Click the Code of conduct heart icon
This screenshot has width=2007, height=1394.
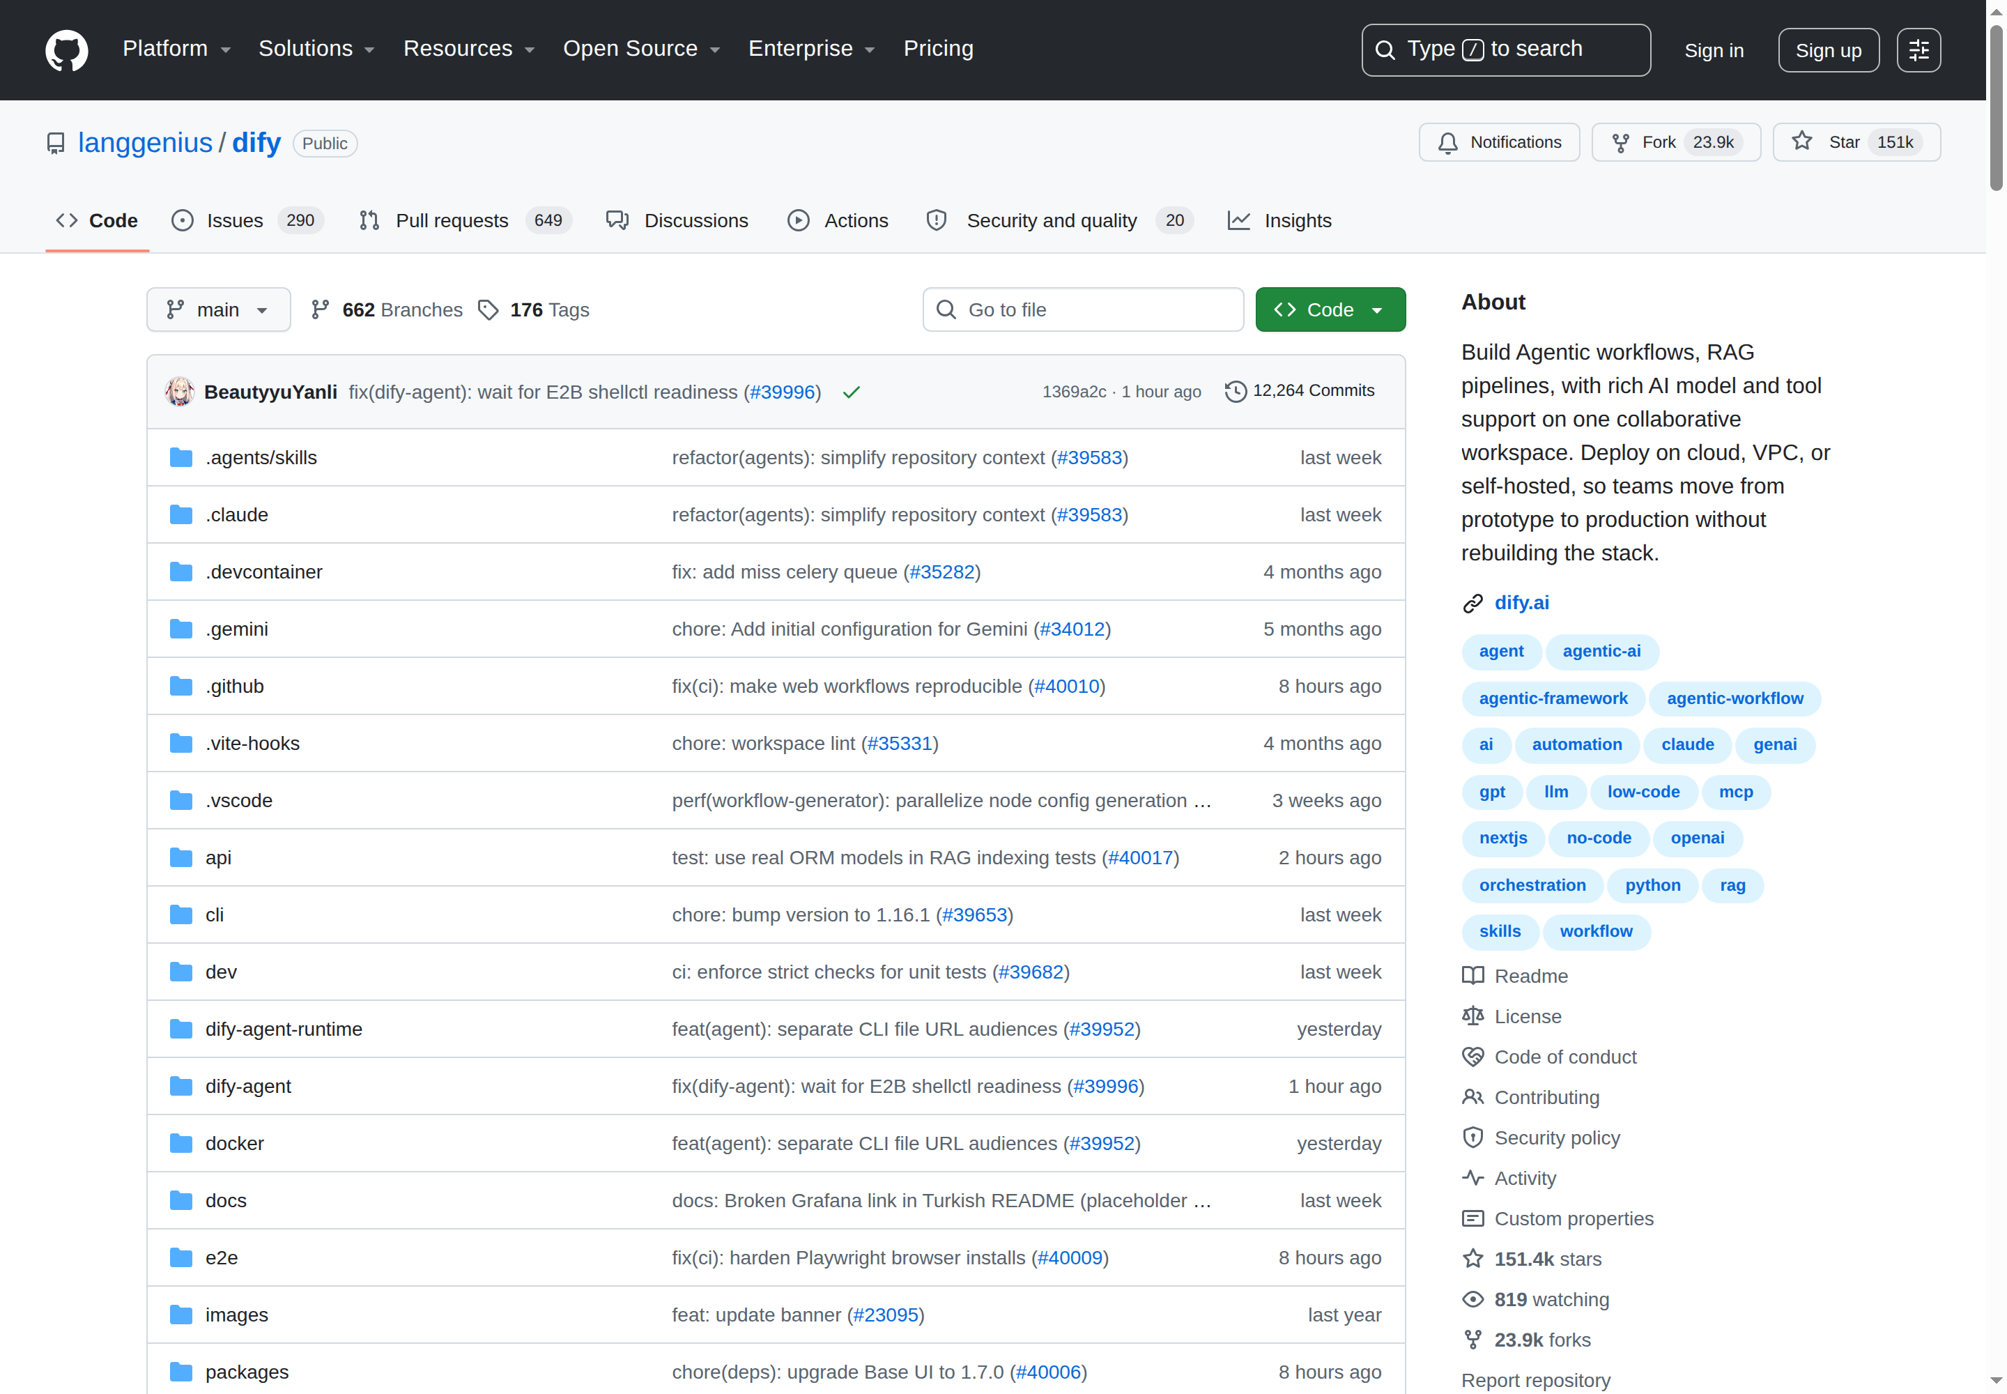tap(1472, 1057)
